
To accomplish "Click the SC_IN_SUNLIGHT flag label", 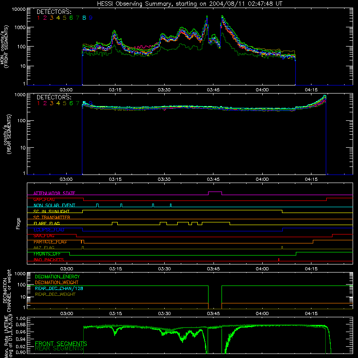I will (51, 211).
